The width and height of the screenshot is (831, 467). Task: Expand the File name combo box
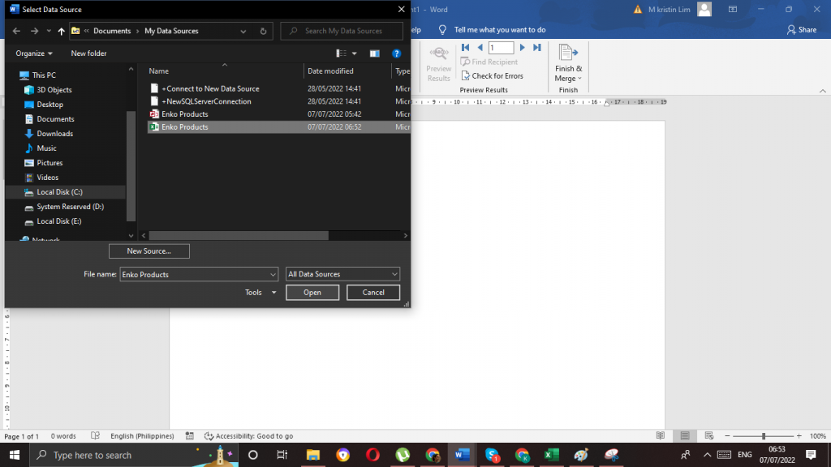(x=273, y=274)
